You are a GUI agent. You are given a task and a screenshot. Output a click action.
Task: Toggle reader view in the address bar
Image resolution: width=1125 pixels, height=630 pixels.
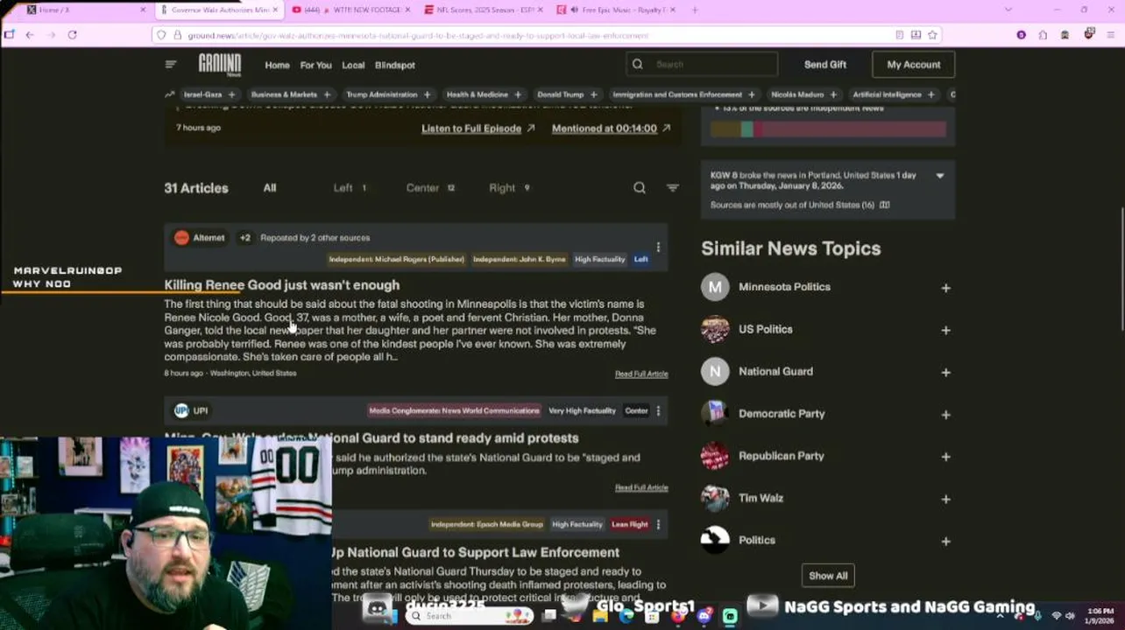[x=899, y=35]
